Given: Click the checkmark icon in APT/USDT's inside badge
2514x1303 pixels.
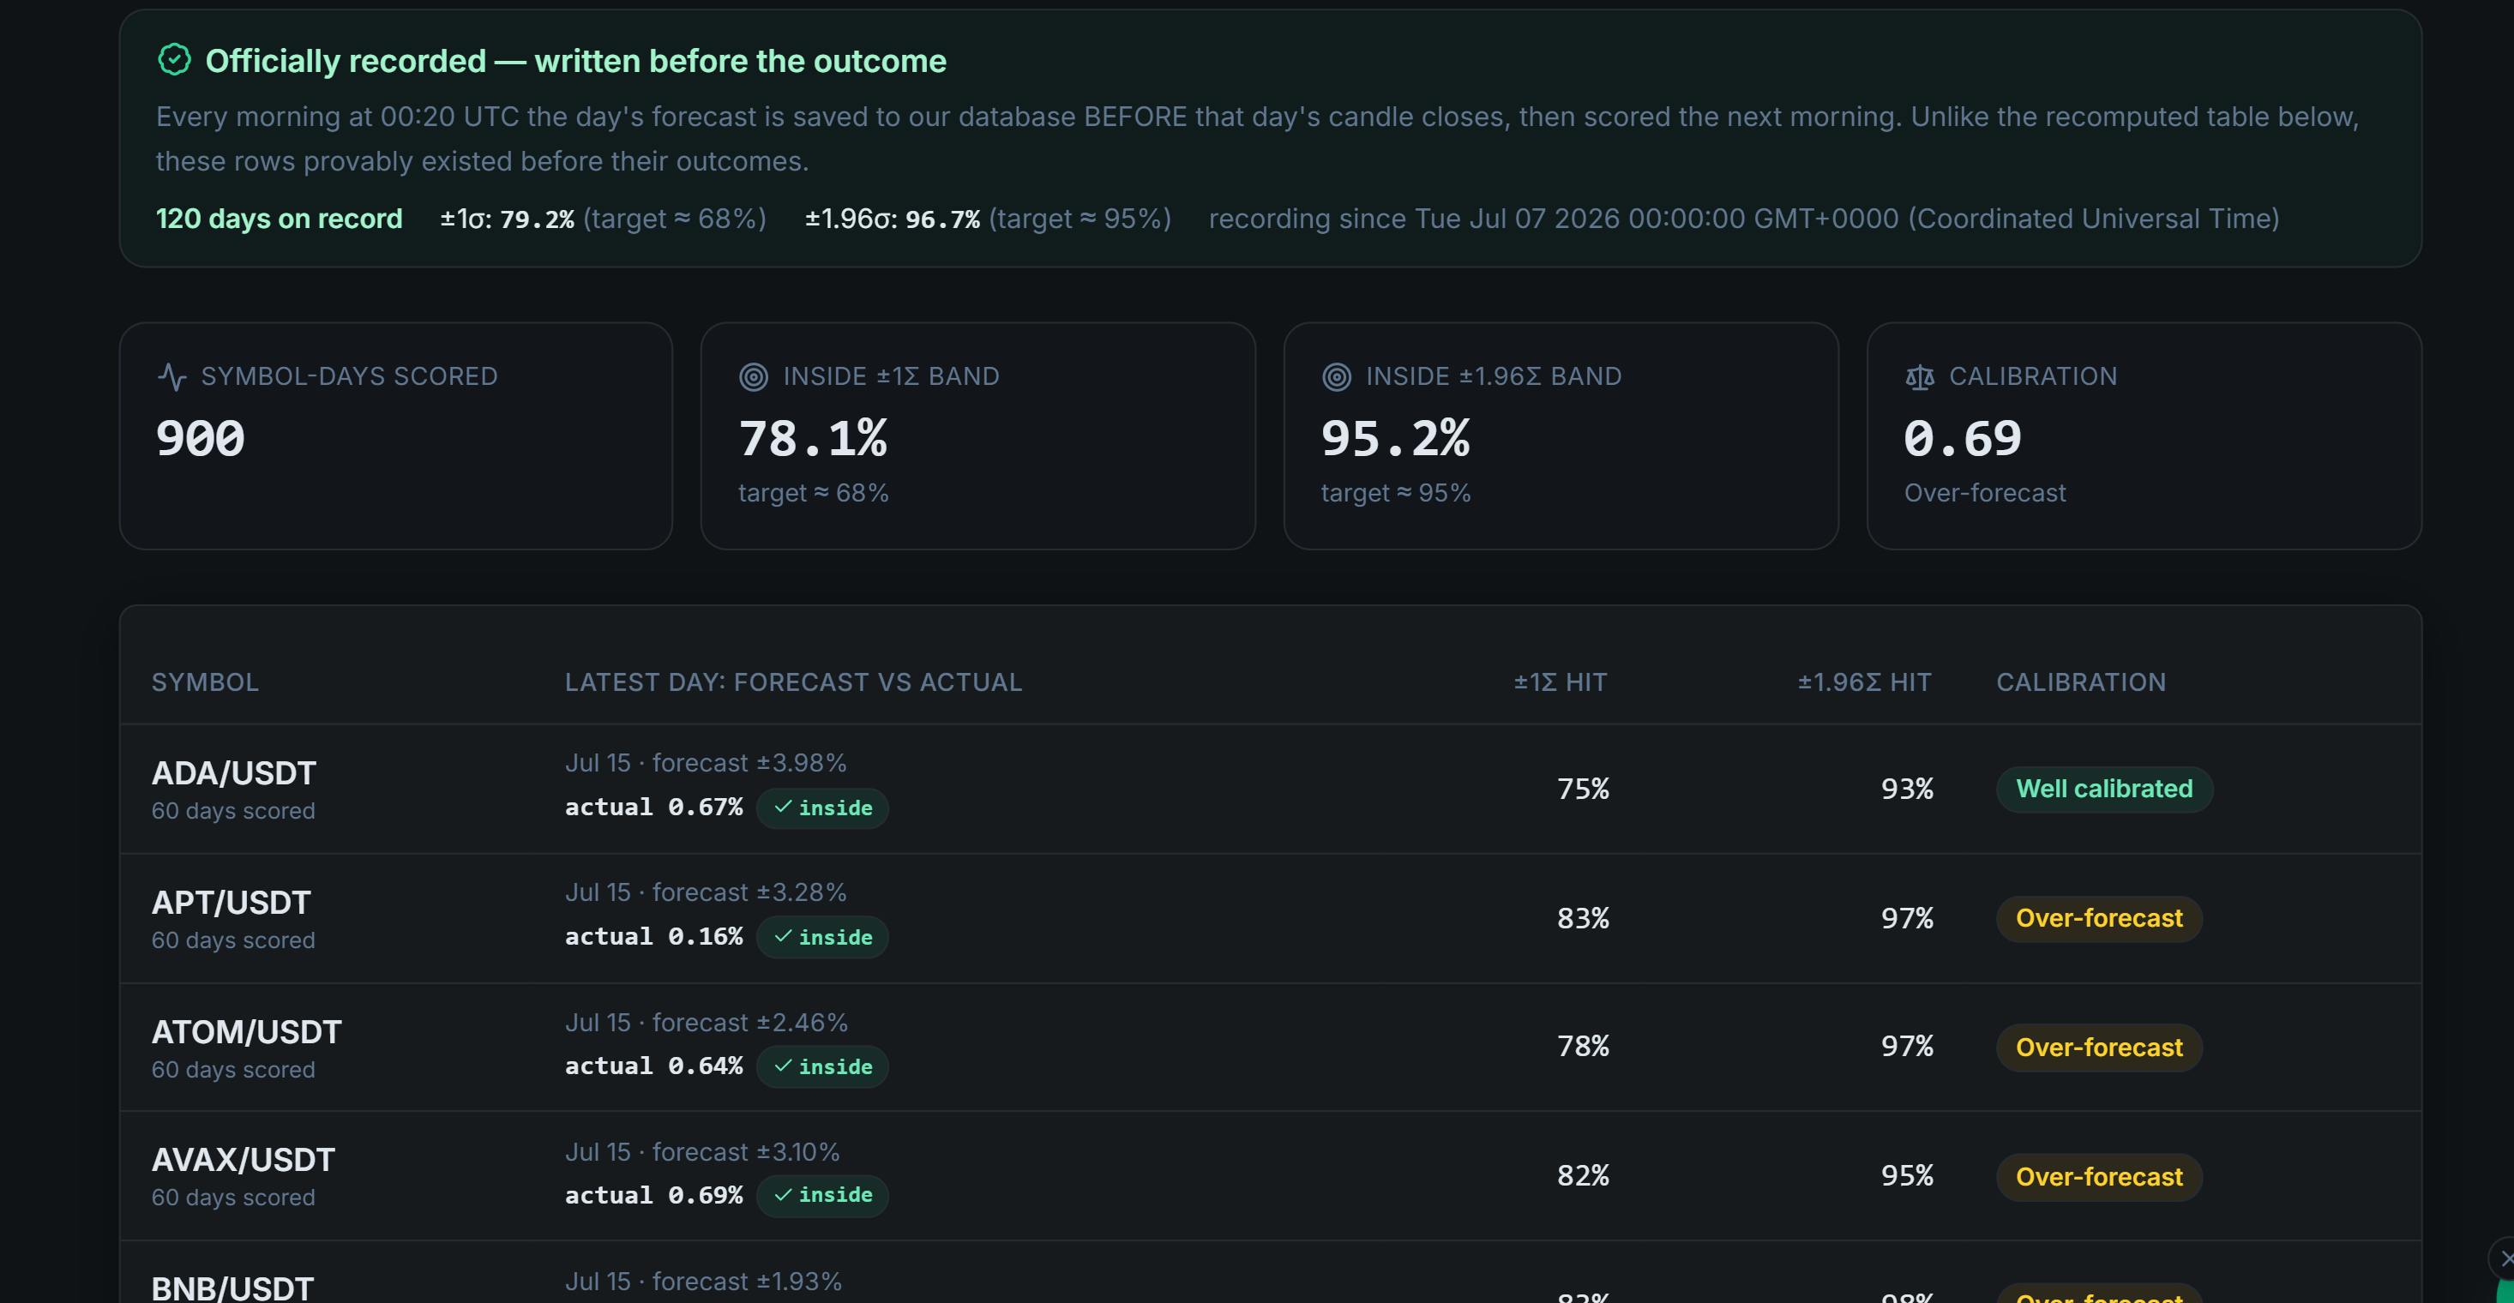Looking at the screenshot, I should 783,937.
